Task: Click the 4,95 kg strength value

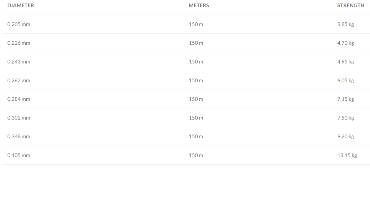Action: coord(345,62)
